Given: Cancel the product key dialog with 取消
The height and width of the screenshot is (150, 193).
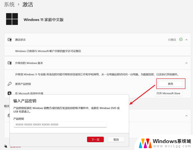Looking at the screenshot, I should [x=116, y=139].
